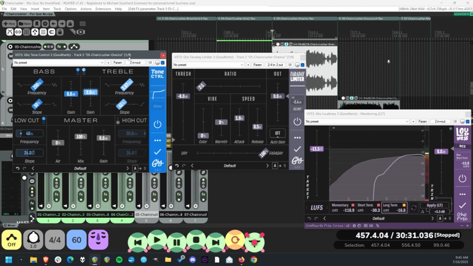Image resolution: width=473 pixels, height=266 pixels.
Task: Open the Options menu
Action: (x=70, y=9)
